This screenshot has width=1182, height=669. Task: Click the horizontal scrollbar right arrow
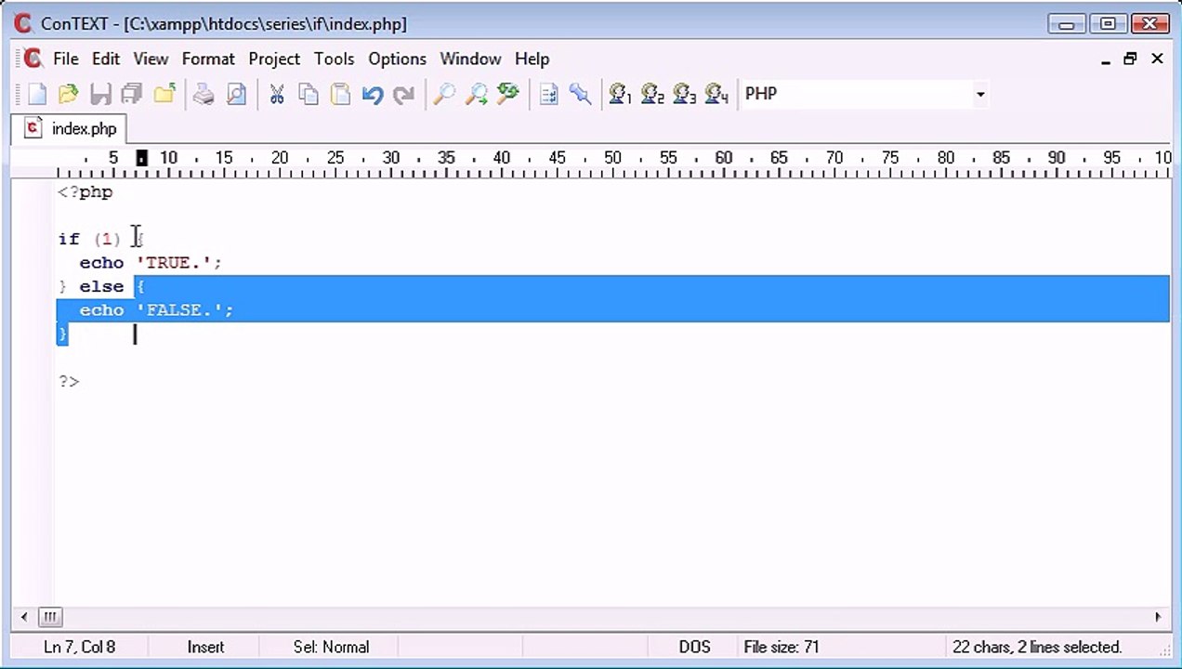point(1158,616)
